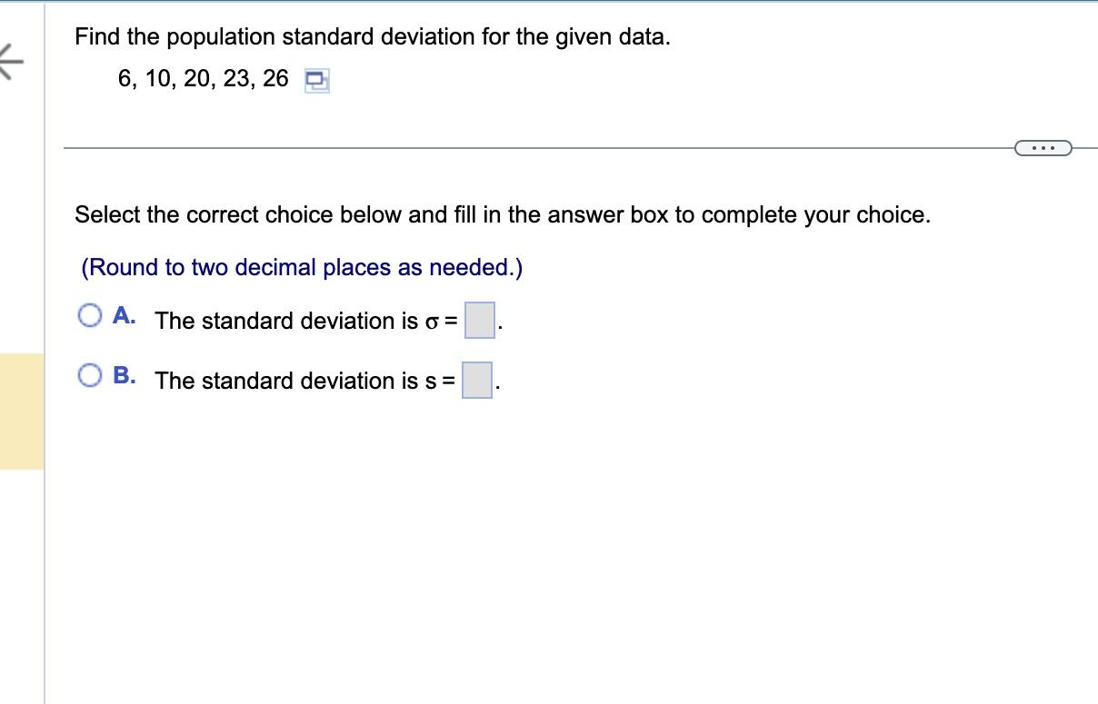The height and width of the screenshot is (704, 1098).
Task: Select choice A for population standard deviation
Action: (x=90, y=315)
